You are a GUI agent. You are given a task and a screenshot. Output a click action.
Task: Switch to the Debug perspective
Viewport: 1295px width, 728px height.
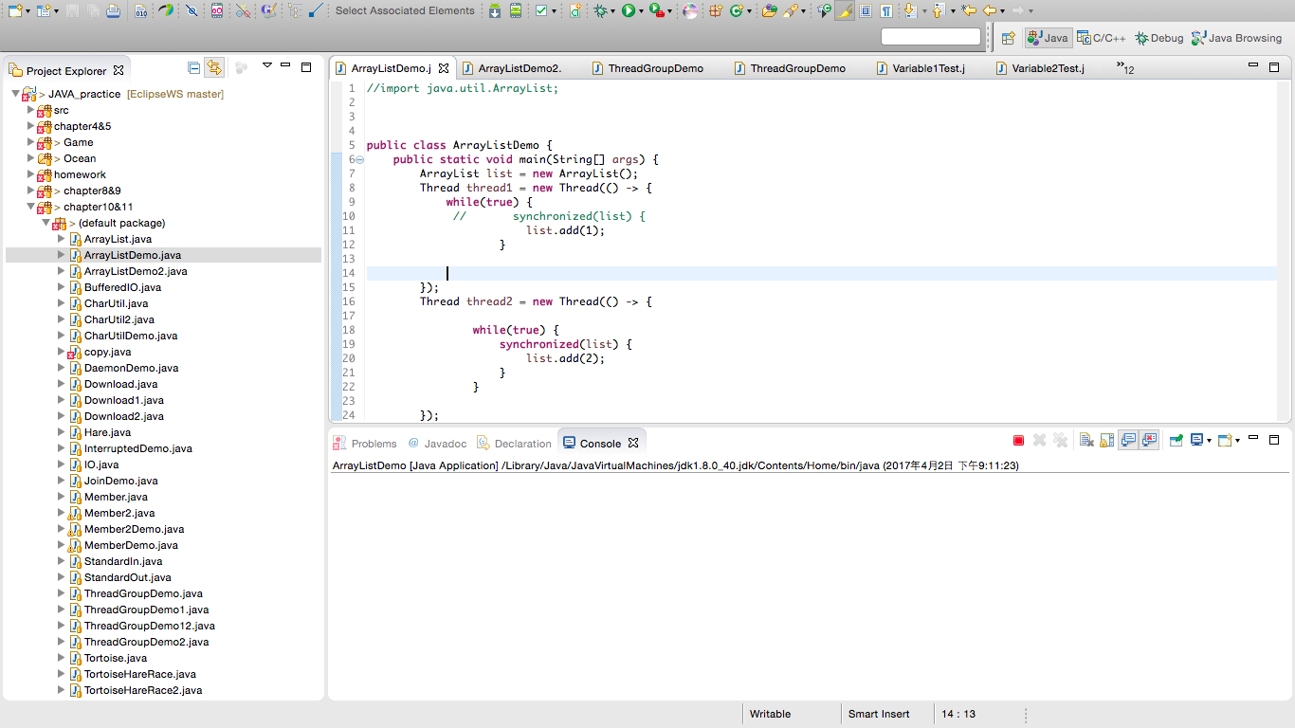[1158, 38]
